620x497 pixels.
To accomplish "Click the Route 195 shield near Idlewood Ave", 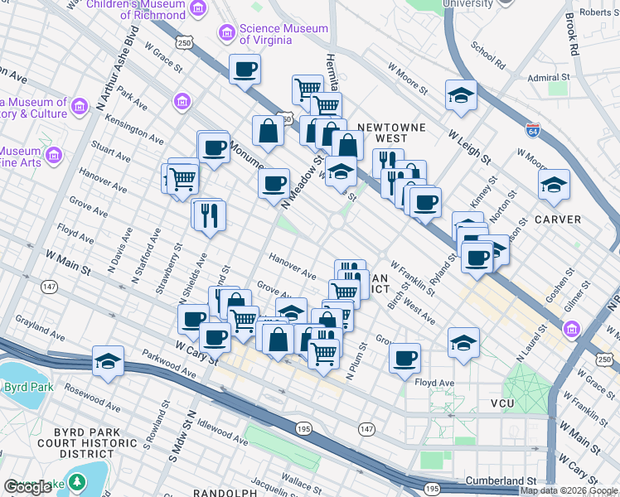I will 303,428.
